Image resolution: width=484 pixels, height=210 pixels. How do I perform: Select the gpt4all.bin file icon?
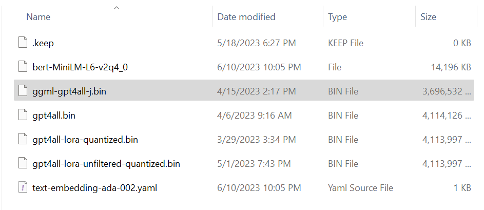22,116
